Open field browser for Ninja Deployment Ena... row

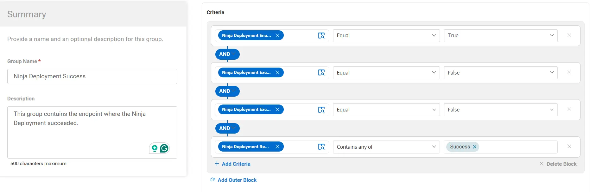(x=321, y=36)
